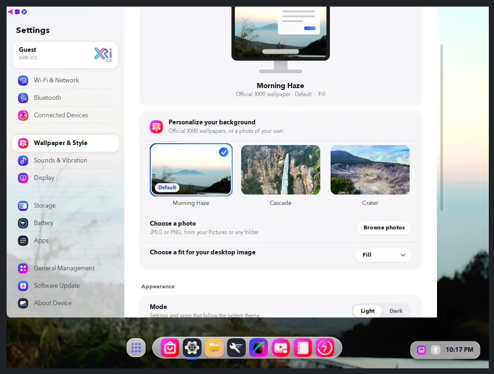The width and height of the screenshot is (494, 374).
Task: Select the Connected Devices icon
Action: tap(23, 115)
